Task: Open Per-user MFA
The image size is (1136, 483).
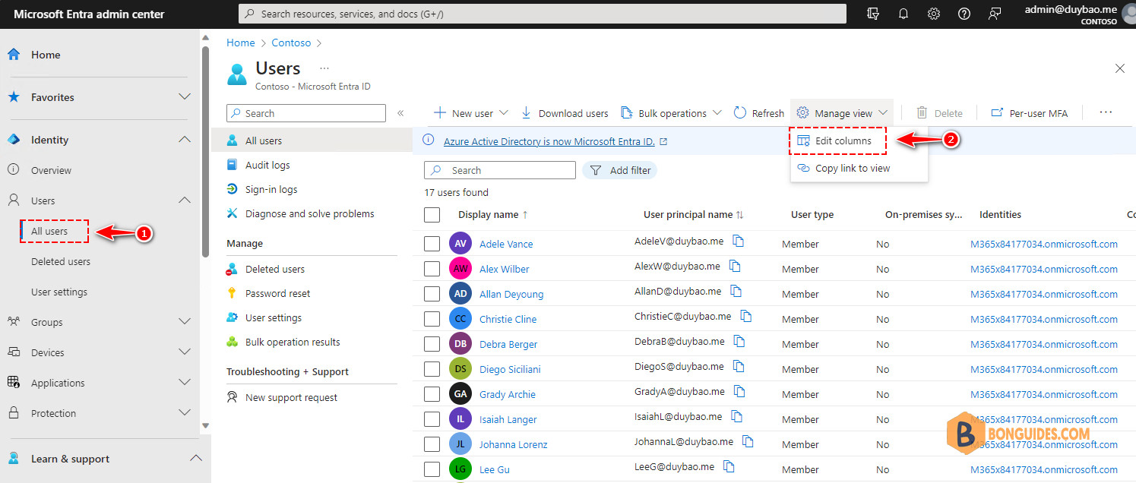Action: [1029, 113]
